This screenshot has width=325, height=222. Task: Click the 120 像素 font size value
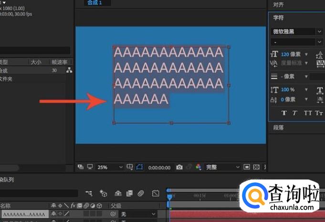tap(291, 54)
